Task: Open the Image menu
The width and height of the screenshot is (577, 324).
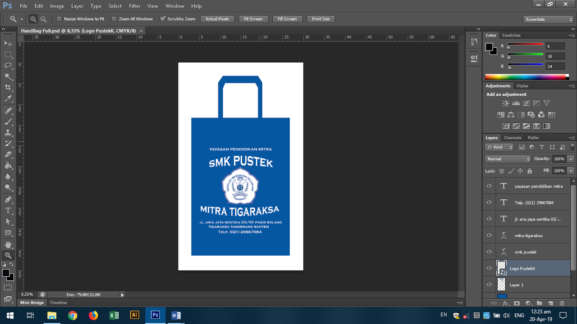Action: click(57, 6)
